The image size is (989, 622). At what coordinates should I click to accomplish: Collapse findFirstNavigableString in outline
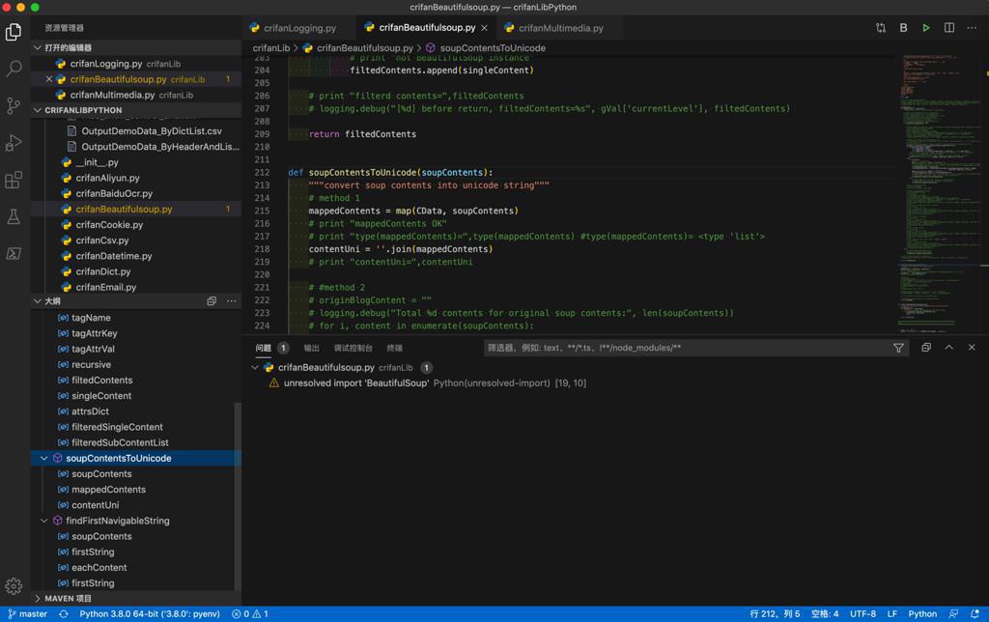pyautogui.click(x=44, y=521)
